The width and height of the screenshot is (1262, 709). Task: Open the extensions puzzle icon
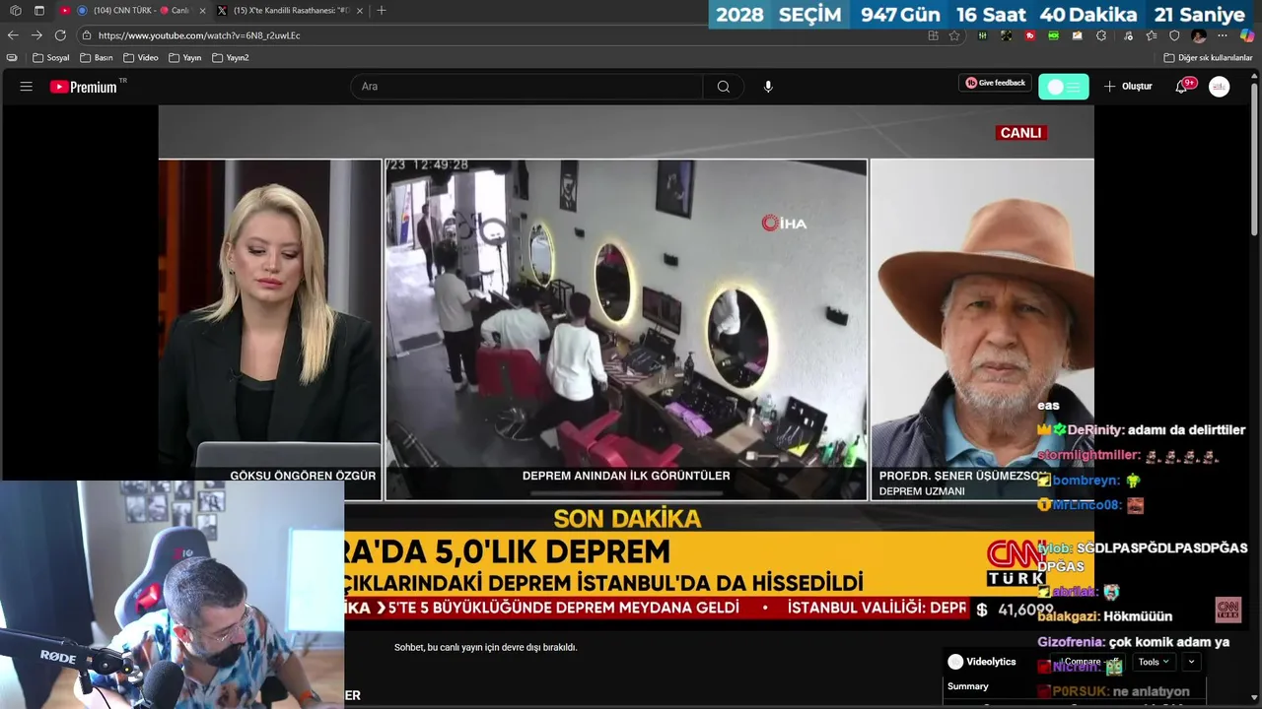[1101, 35]
